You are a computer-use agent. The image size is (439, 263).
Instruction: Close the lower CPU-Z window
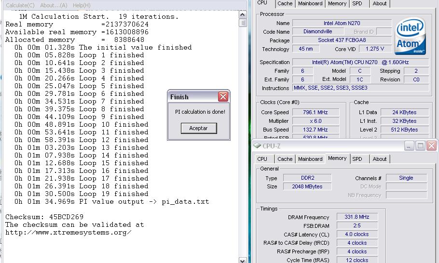(x=431, y=146)
